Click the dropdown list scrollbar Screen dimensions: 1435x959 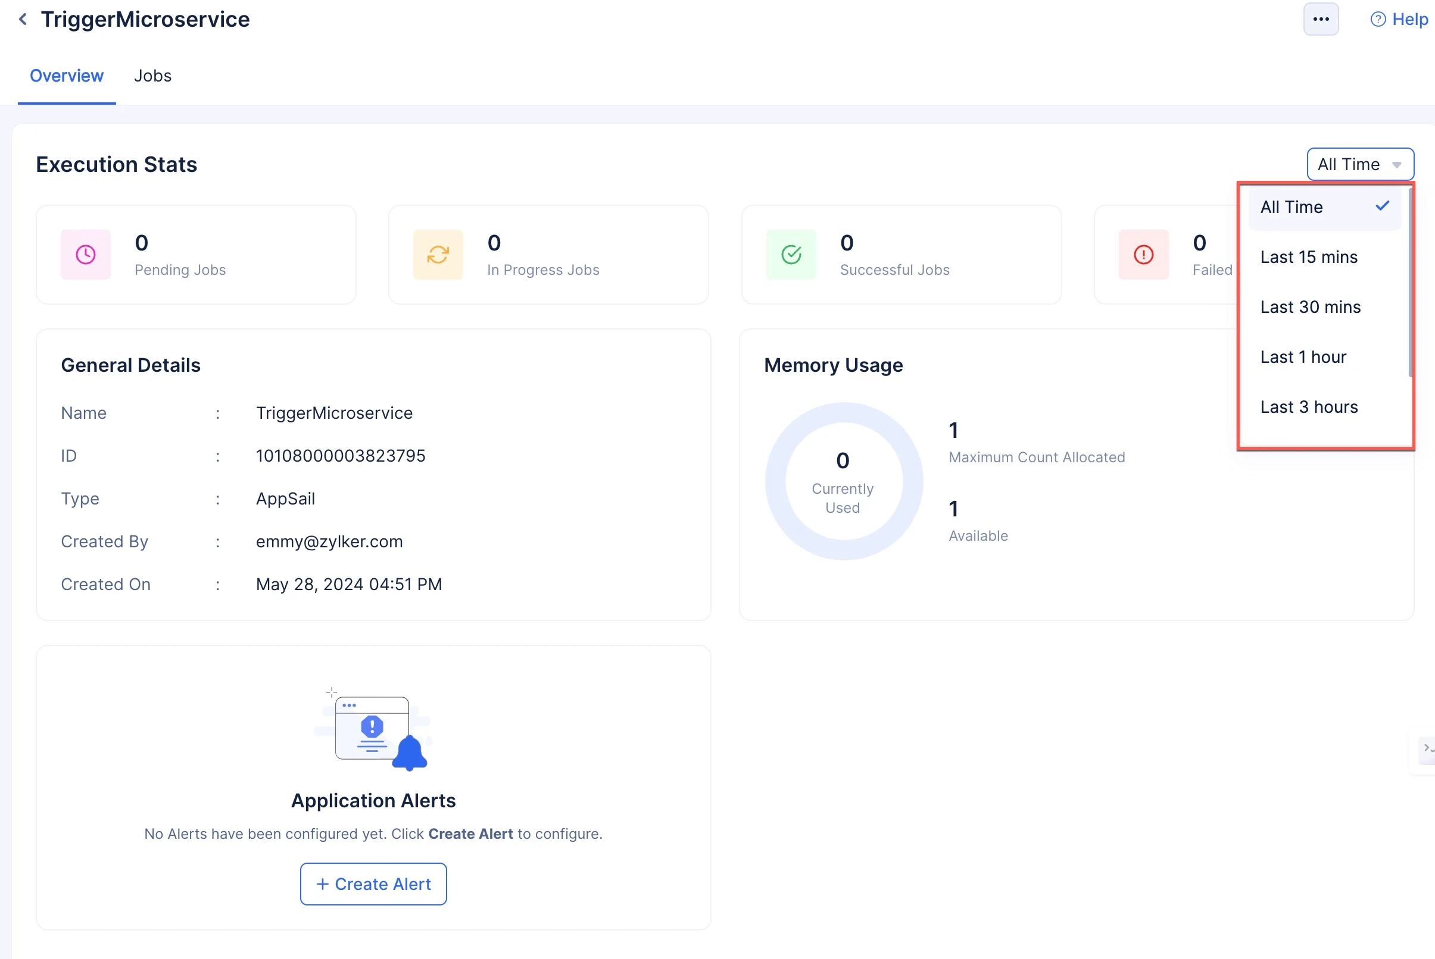click(x=1410, y=283)
